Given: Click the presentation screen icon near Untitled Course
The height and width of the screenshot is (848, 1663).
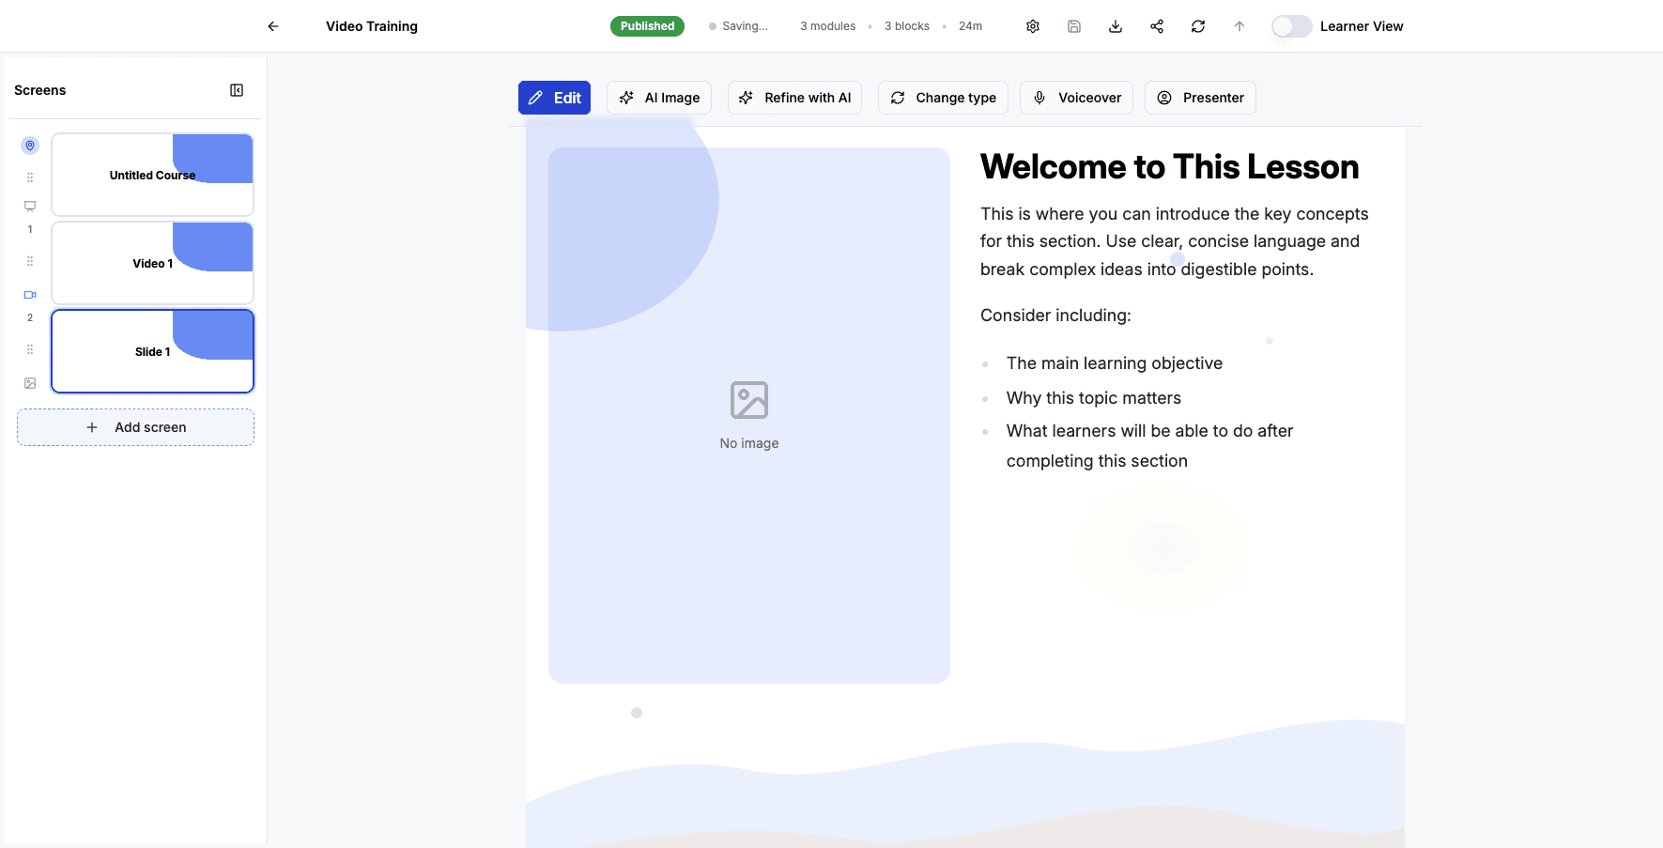Looking at the screenshot, I should [29, 206].
